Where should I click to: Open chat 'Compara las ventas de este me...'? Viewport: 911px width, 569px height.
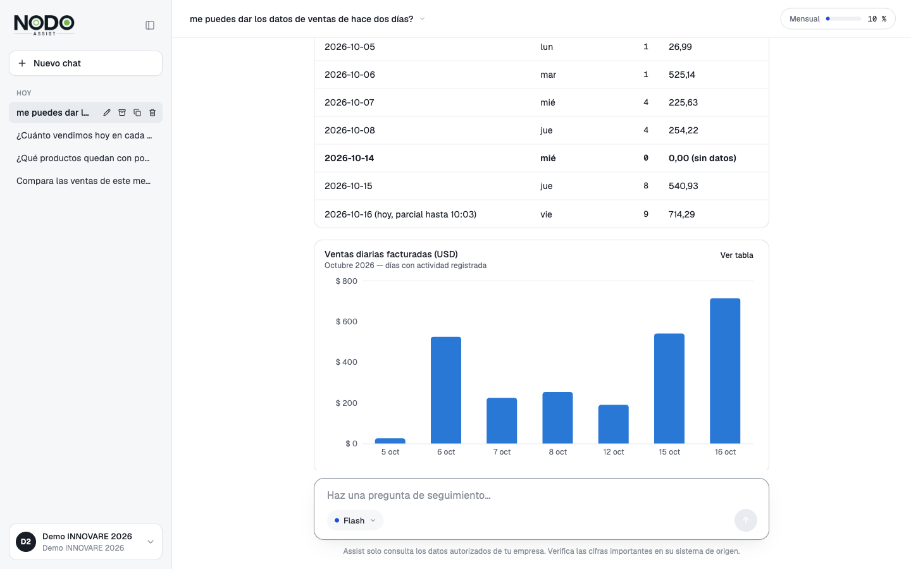[85, 181]
